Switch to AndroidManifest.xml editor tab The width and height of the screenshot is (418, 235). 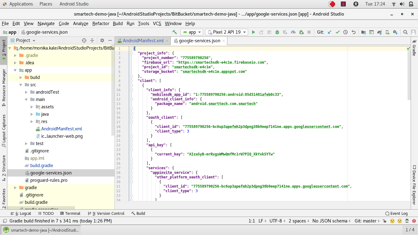click(x=143, y=41)
